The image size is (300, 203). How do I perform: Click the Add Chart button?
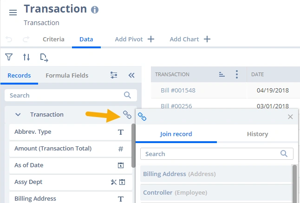tap(190, 39)
